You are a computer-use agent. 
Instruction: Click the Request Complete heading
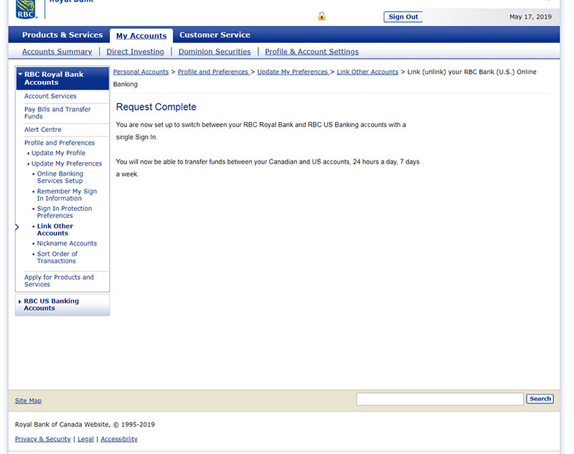tap(156, 107)
